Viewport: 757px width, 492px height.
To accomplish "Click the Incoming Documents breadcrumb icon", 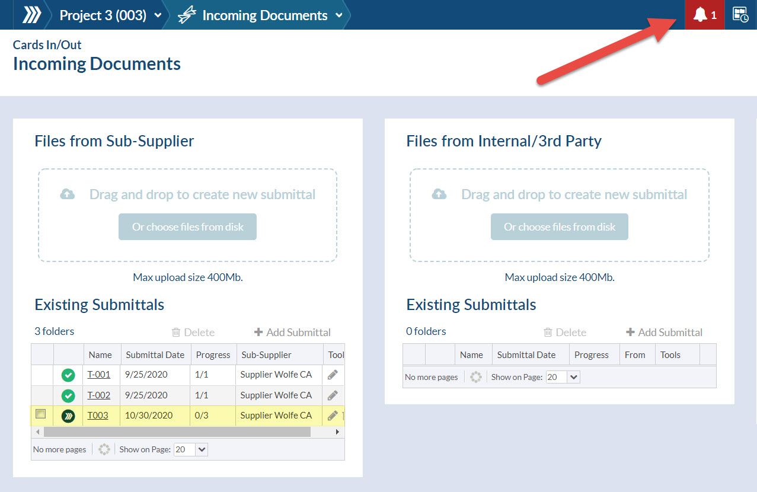I will point(187,15).
